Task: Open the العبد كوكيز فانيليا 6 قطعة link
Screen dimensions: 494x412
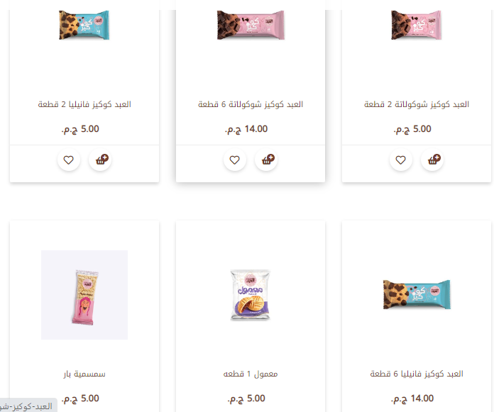Action: click(x=417, y=374)
